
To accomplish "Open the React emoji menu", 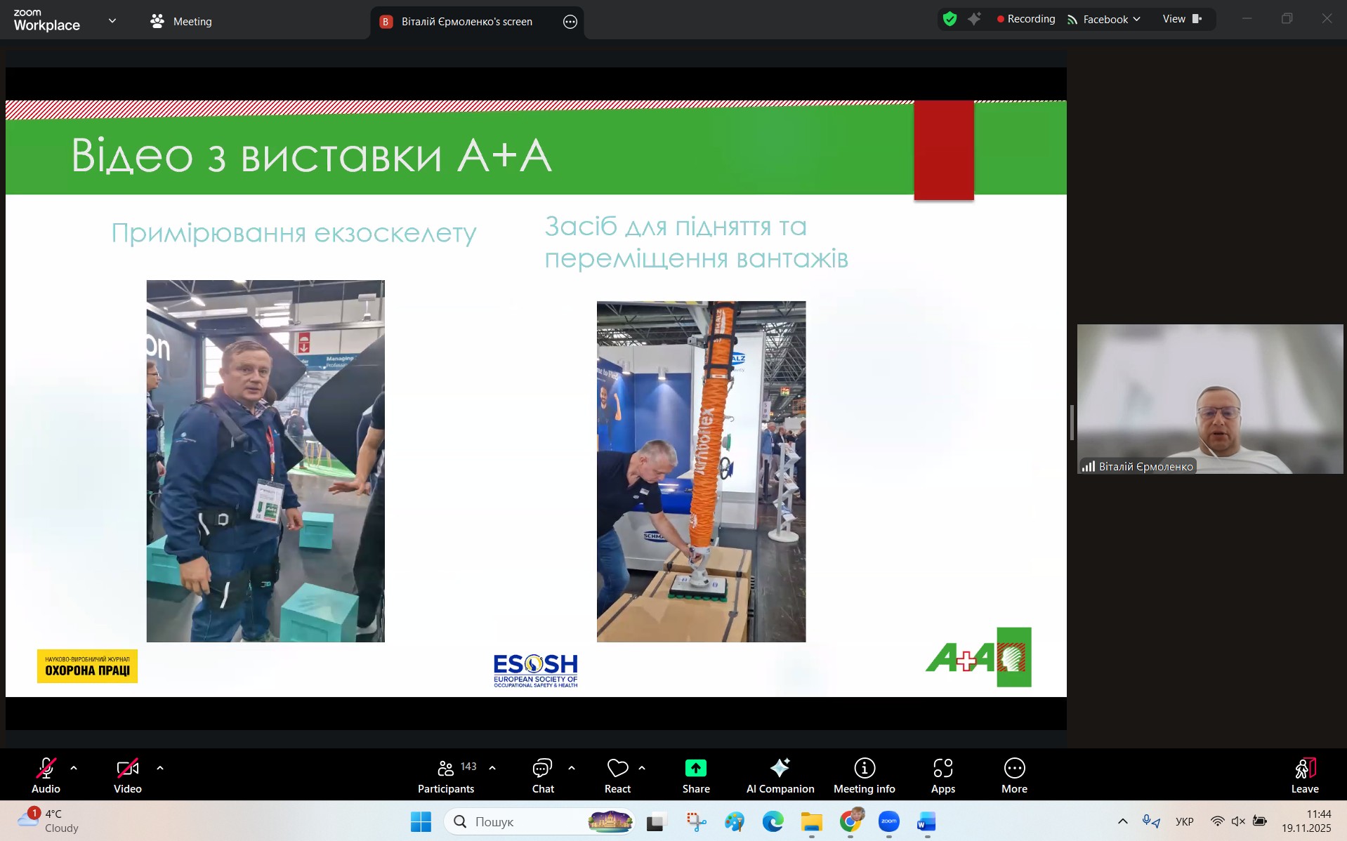I will click(x=617, y=776).
